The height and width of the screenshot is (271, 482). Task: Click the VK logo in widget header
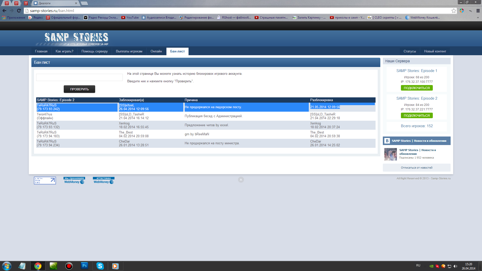387,141
